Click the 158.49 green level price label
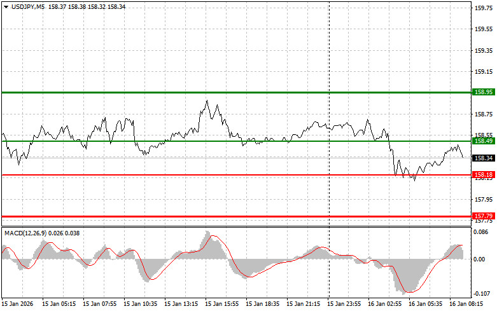This screenshot has width=497, height=311. tap(484, 141)
